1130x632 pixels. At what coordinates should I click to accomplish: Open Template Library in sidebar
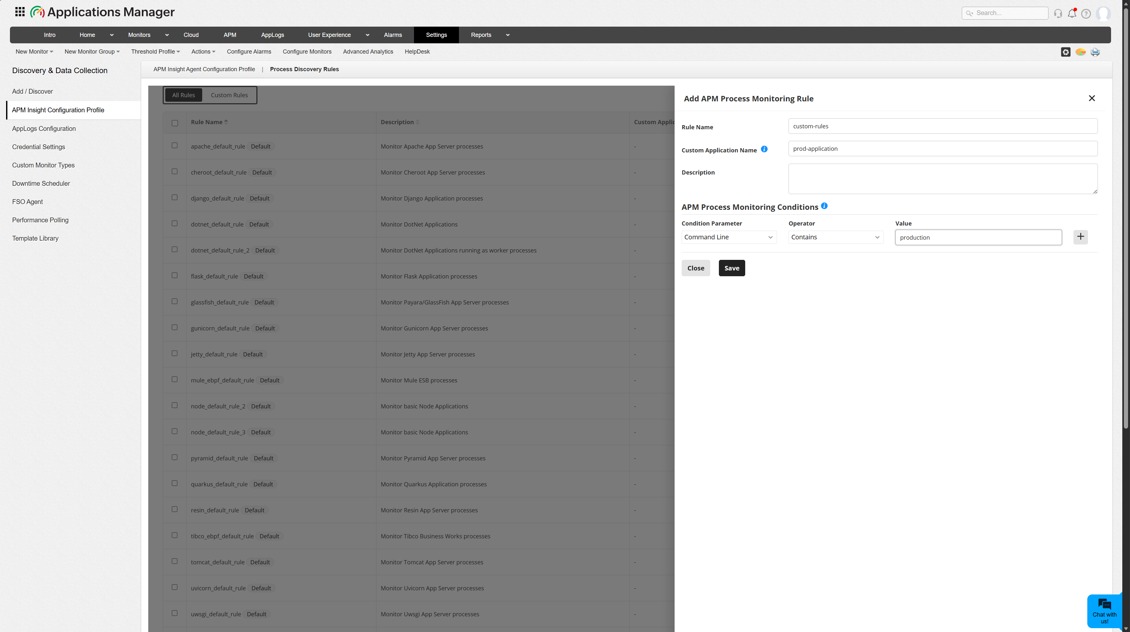pos(35,238)
